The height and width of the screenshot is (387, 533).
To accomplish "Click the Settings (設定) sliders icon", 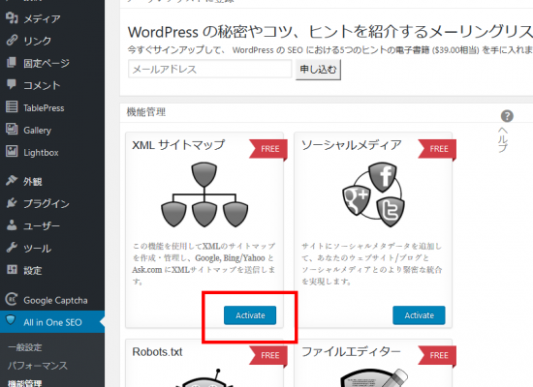I will (12, 270).
